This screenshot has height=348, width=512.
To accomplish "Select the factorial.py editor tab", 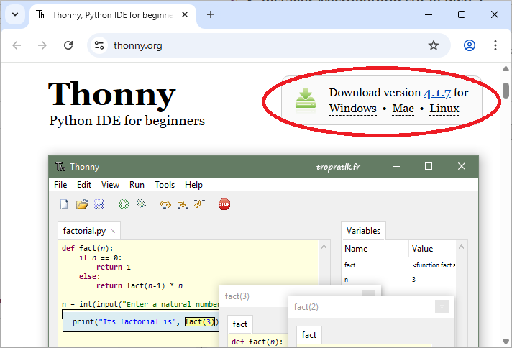I will coord(86,231).
